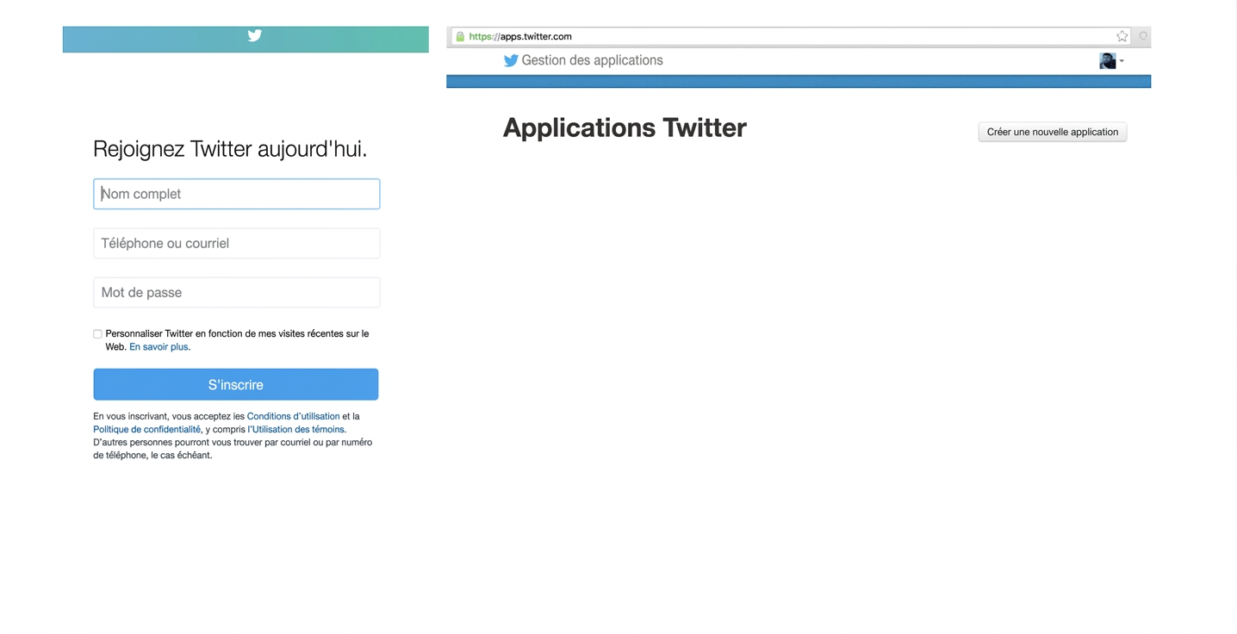Click the green padlock icon in the address bar
This screenshot has height=634, width=1237.
click(460, 36)
